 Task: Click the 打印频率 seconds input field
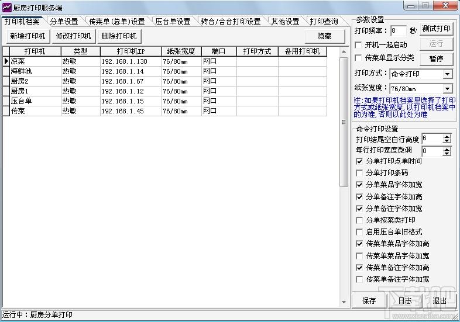click(x=398, y=30)
